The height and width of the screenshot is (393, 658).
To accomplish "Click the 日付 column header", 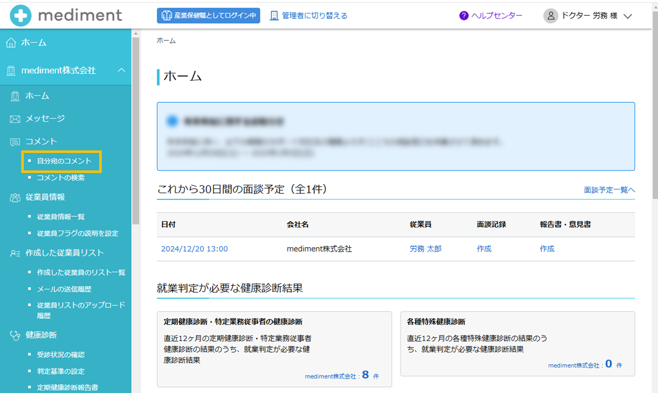I will (168, 225).
